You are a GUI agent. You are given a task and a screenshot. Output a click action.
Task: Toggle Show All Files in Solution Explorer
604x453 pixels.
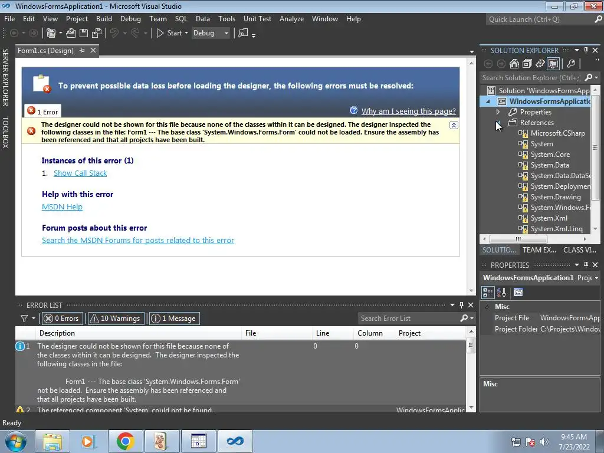click(553, 64)
